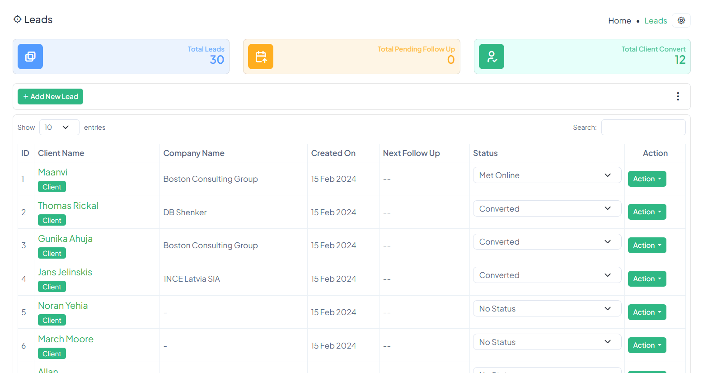Click into the Search input field

pyautogui.click(x=643, y=127)
